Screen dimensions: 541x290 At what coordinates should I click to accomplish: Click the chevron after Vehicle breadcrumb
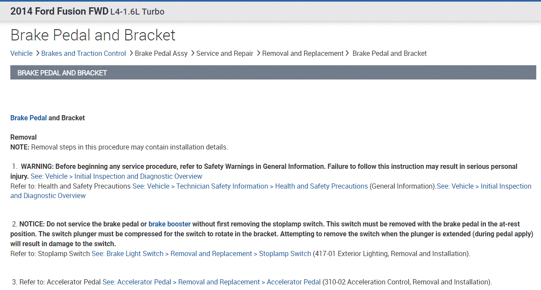coord(37,53)
